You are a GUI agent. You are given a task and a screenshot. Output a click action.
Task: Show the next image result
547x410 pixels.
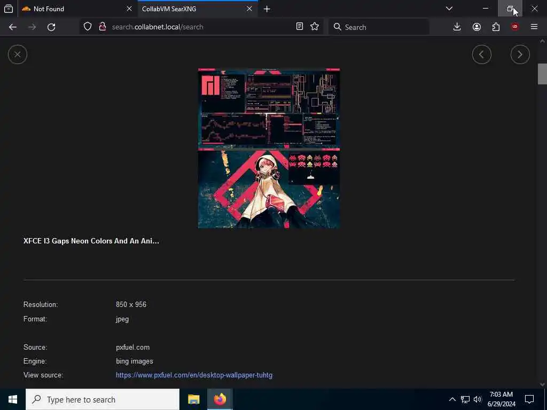click(520, 54)
